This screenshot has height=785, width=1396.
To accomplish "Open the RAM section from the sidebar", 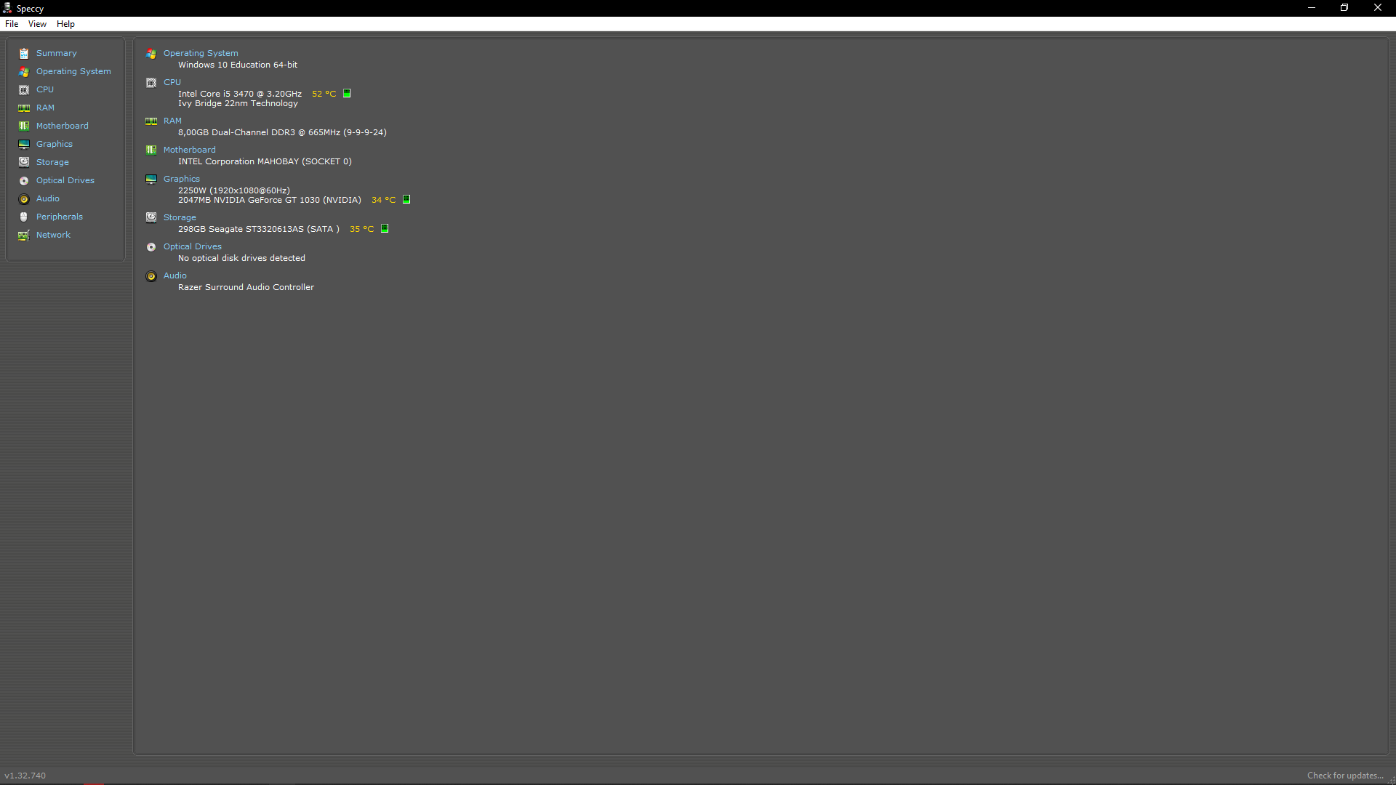I will point(45,108).
